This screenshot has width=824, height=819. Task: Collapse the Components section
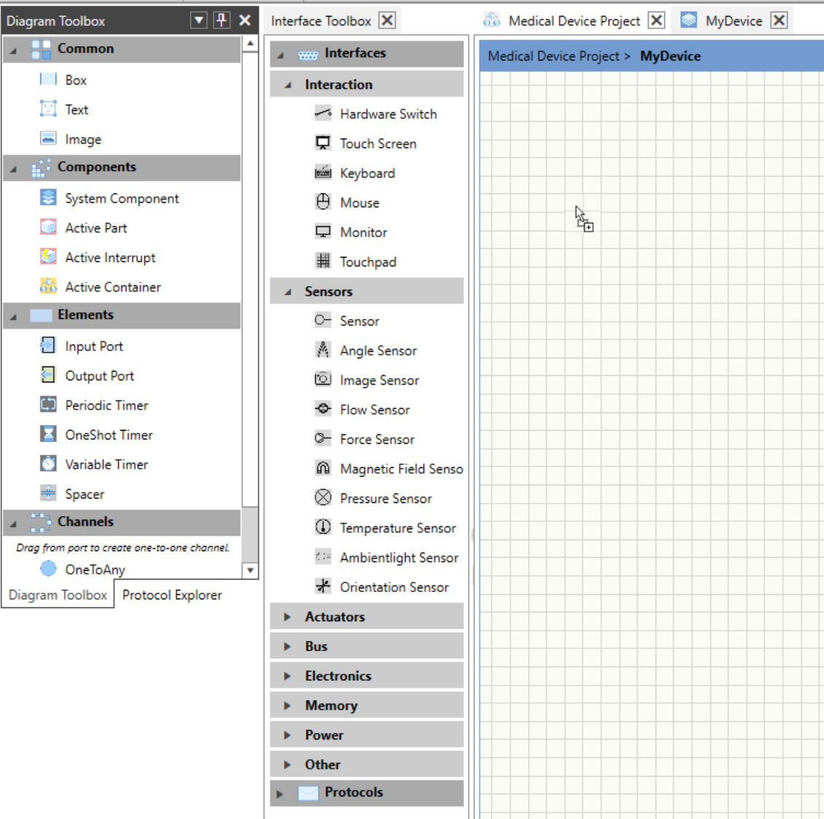(x=13, y=168)
